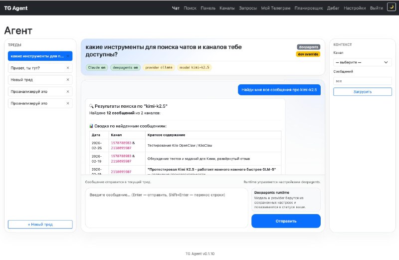This screenshot has width=399, height=260.
Task: Click the chart icon beside 'Сводка по найденным сообщениям'
Action: tap(91, 126)
